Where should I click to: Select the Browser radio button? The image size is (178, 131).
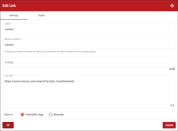point(50,114)
